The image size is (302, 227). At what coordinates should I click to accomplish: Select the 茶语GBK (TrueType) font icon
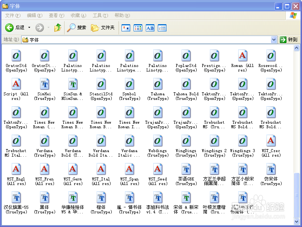[x=186, y=169]
